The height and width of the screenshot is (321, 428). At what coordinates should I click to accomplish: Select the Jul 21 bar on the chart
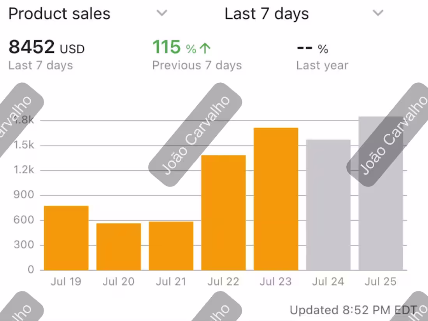(x=171, y=245)
